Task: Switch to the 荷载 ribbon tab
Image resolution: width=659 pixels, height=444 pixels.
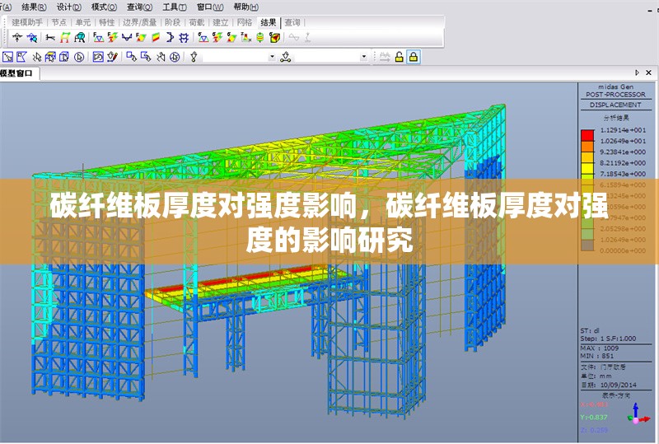Action: tap(197, 22)
